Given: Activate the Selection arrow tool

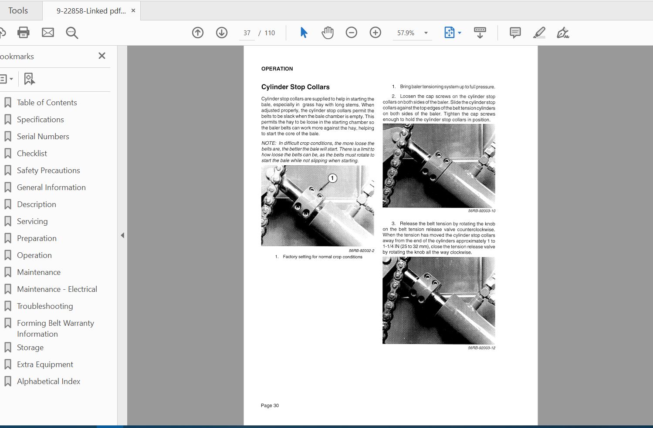Looking at the screenshot, I should 304,33.
